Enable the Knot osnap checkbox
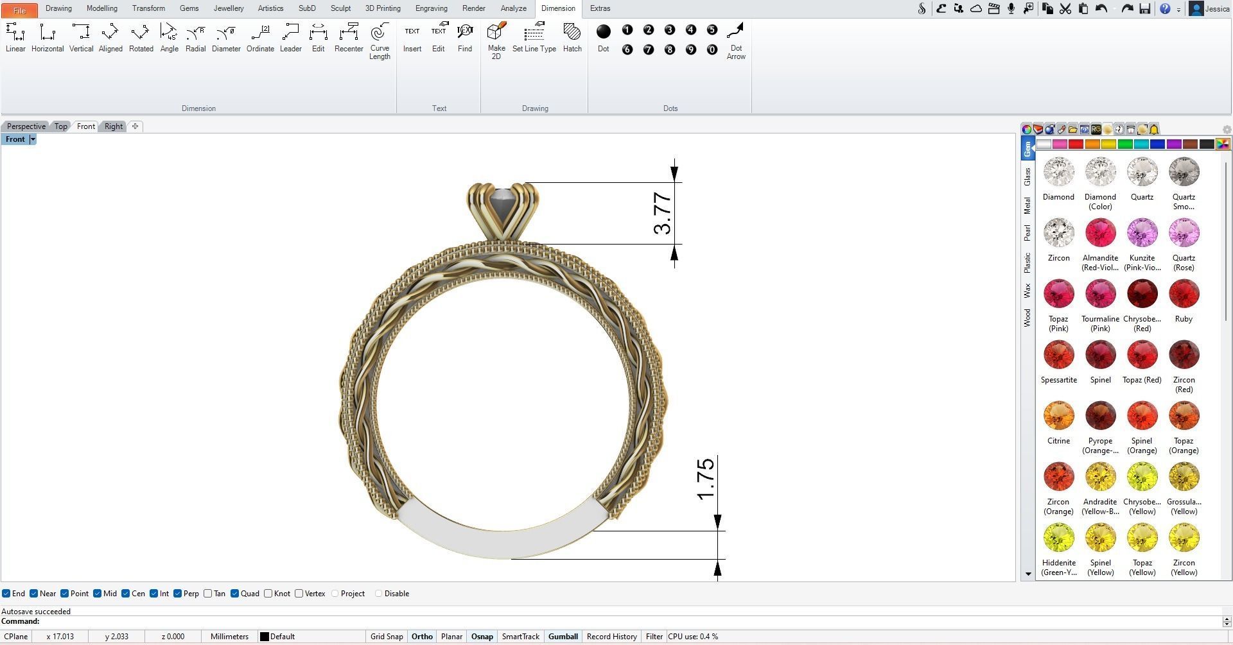 [268, 594]
